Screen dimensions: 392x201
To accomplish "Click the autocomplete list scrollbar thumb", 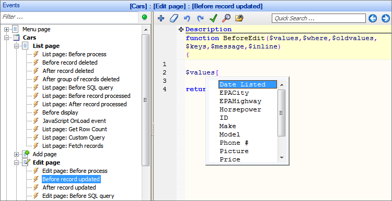I will (282, 113).
